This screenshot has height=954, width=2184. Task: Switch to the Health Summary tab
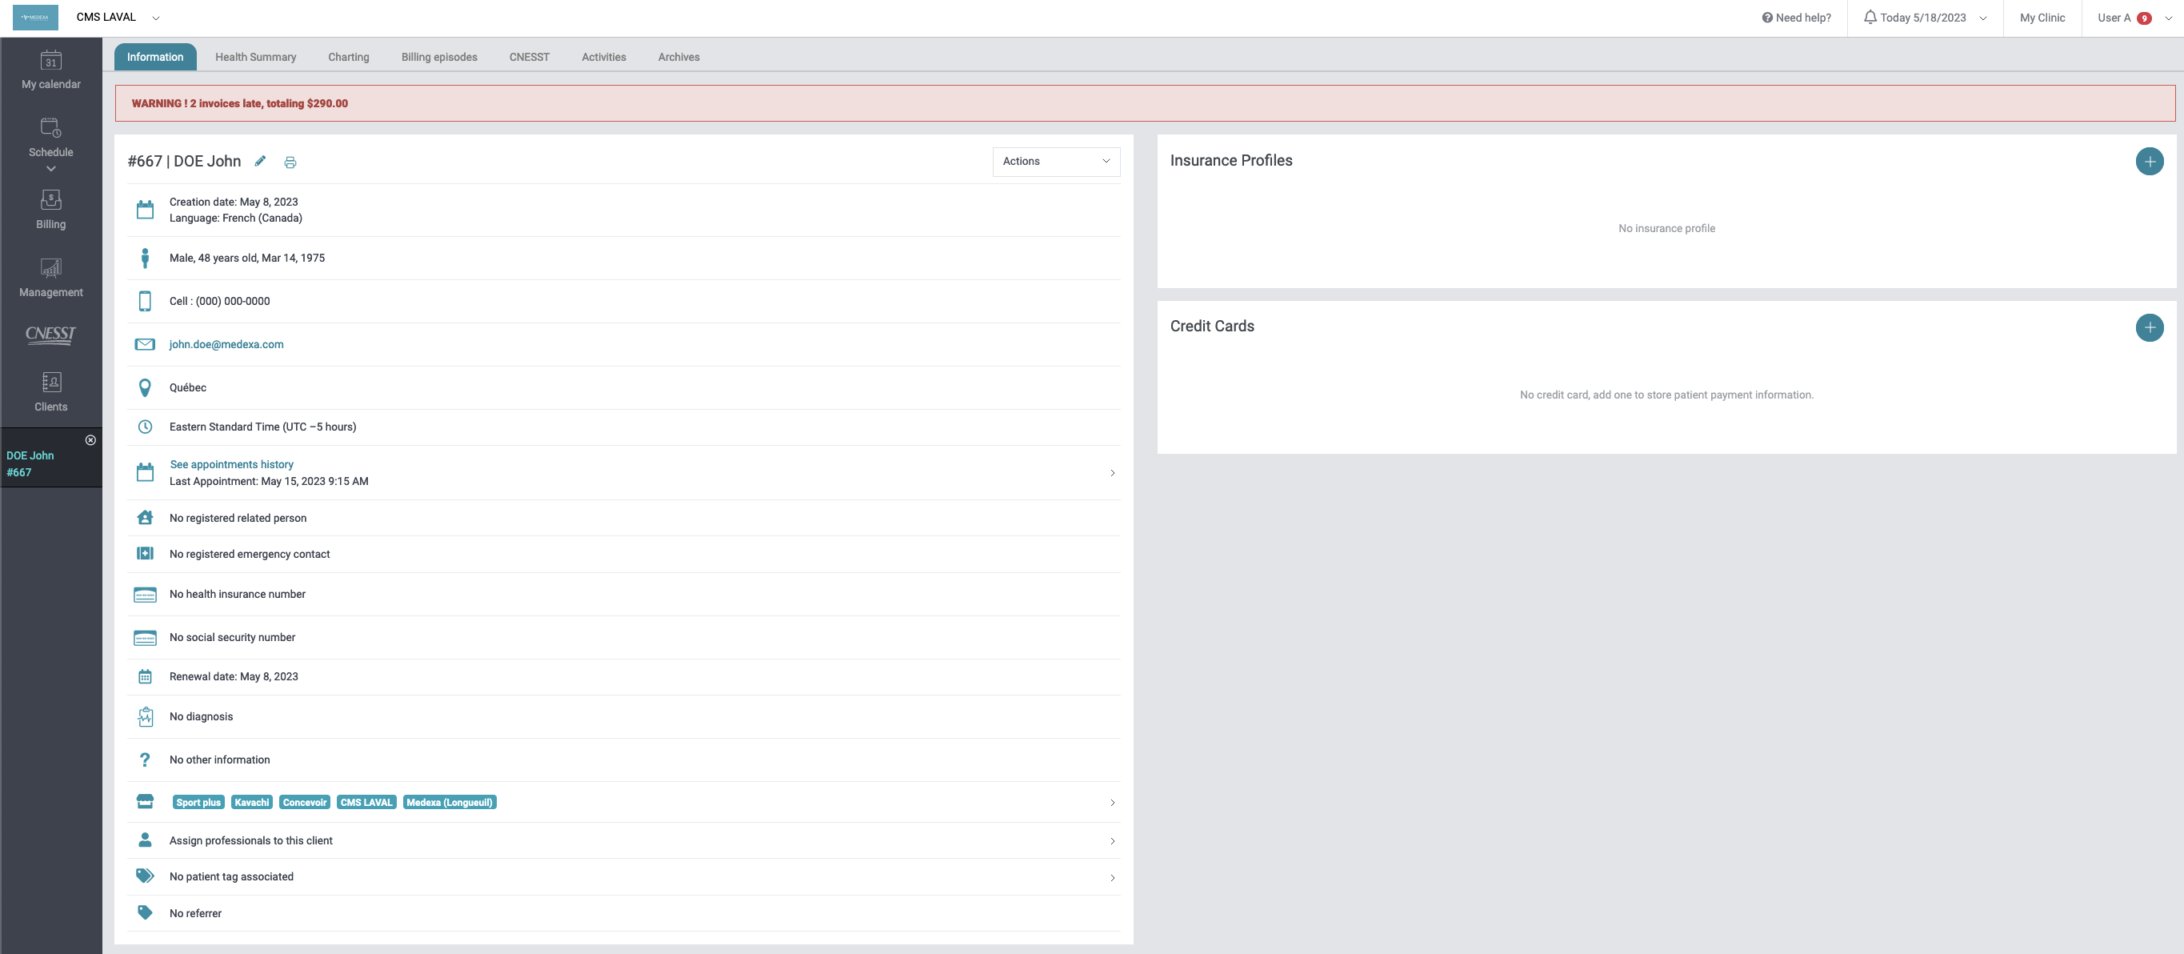pos(255,57)
